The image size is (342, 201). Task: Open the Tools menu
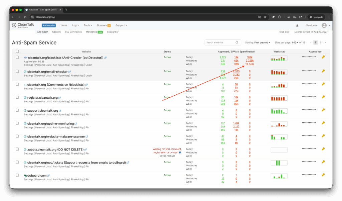point(88,25)
